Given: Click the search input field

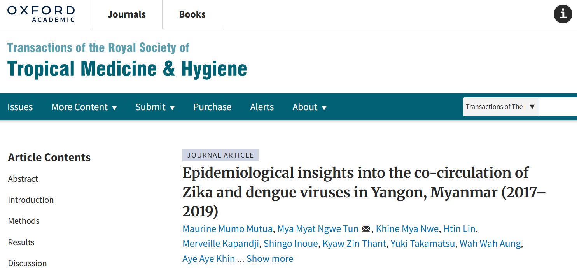Looking at the screenshot, I should point(558,107).
